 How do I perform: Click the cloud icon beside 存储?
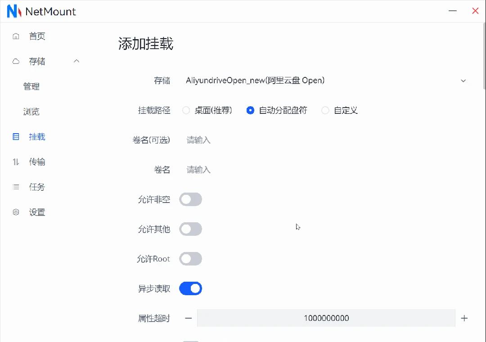tap(16, 61)
